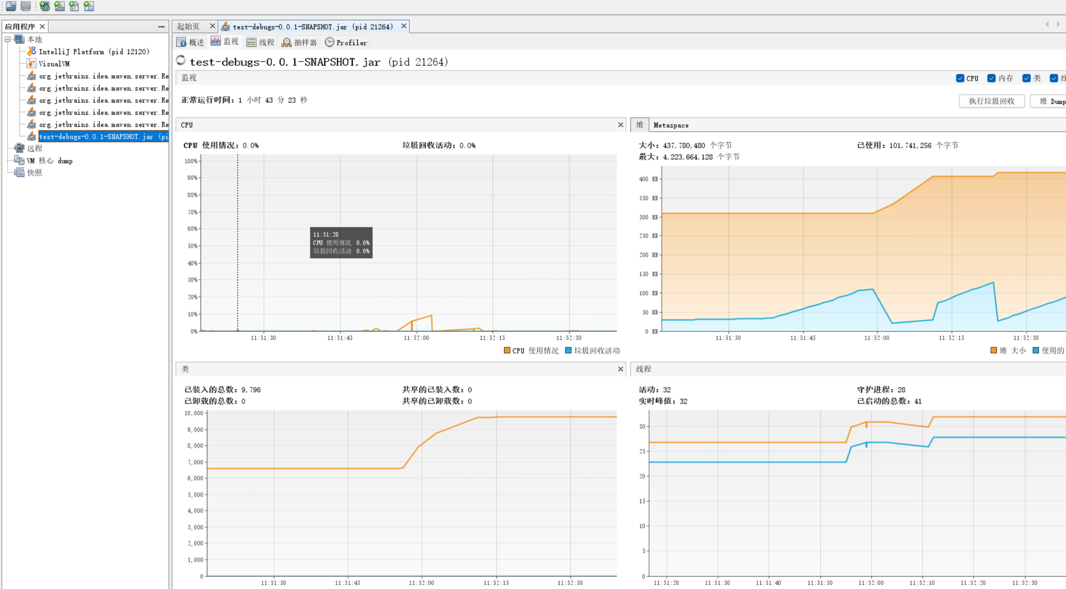This screenshot has width=1066, height=589.
Task: Collapse the 本地 local tree node
Action: click(x=8, y=39)
